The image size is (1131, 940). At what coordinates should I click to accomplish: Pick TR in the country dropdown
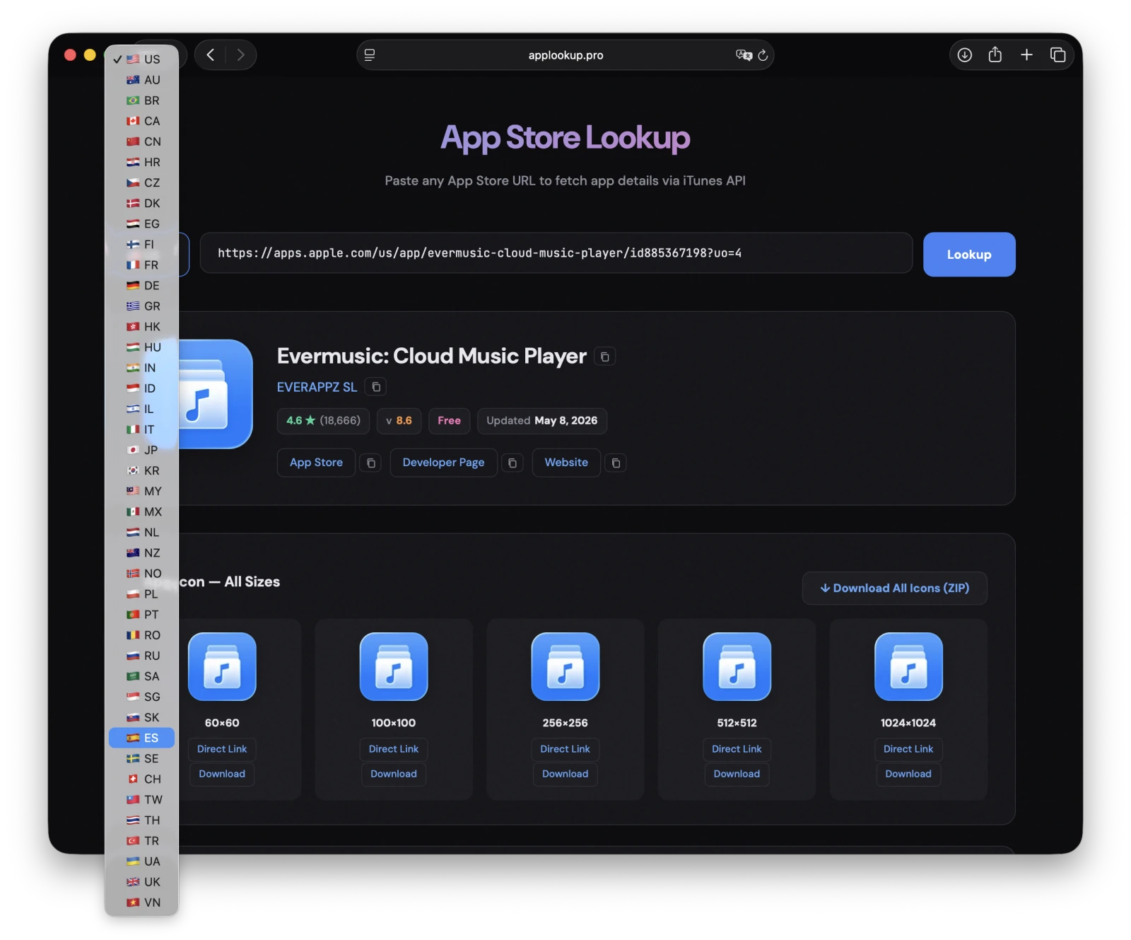pos(142,841)
